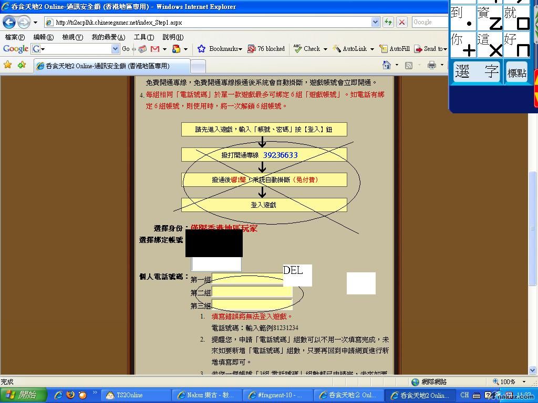Screen dimensions: 538x403
Task: Click the 第二組 phone number field
Action: (252, 292)
